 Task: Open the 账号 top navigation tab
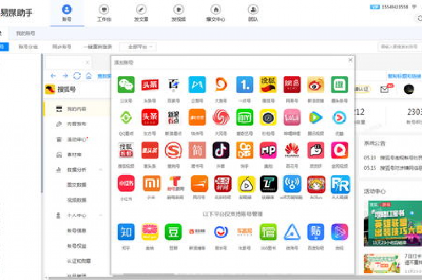click(66, 13)
